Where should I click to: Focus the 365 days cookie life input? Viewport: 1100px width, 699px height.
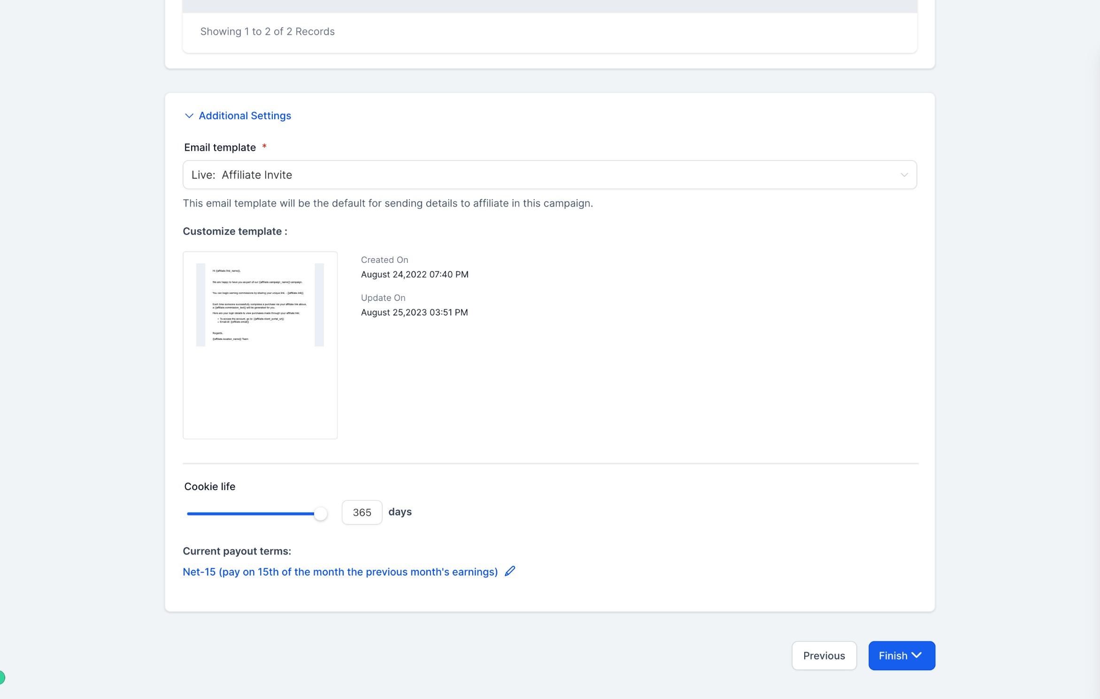click(x=362, y=512)
